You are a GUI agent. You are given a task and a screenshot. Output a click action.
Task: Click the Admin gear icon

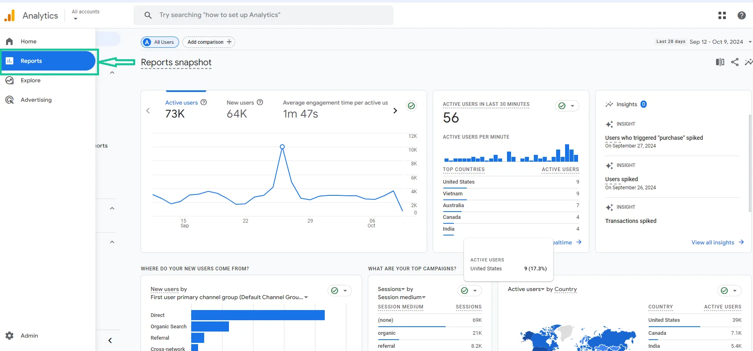click(10, 336)
